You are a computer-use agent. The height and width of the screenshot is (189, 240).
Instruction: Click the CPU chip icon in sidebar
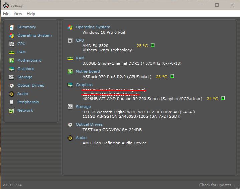[12, 44]
